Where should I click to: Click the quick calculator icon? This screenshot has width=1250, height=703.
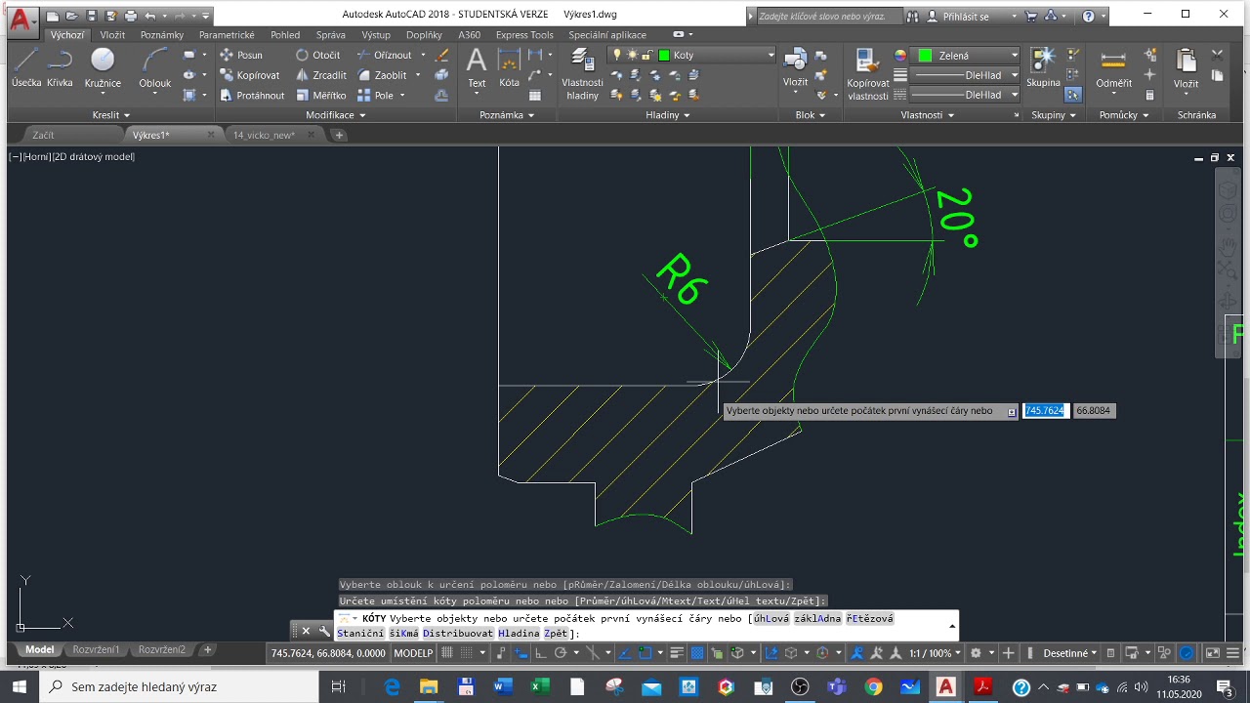tap(1149, 95)
